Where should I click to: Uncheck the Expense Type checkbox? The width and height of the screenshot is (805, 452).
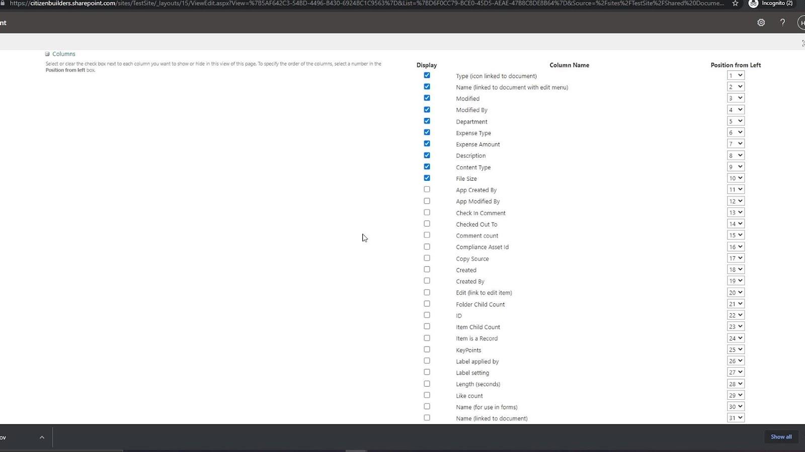pyautogui.click(x=427, y=132)
